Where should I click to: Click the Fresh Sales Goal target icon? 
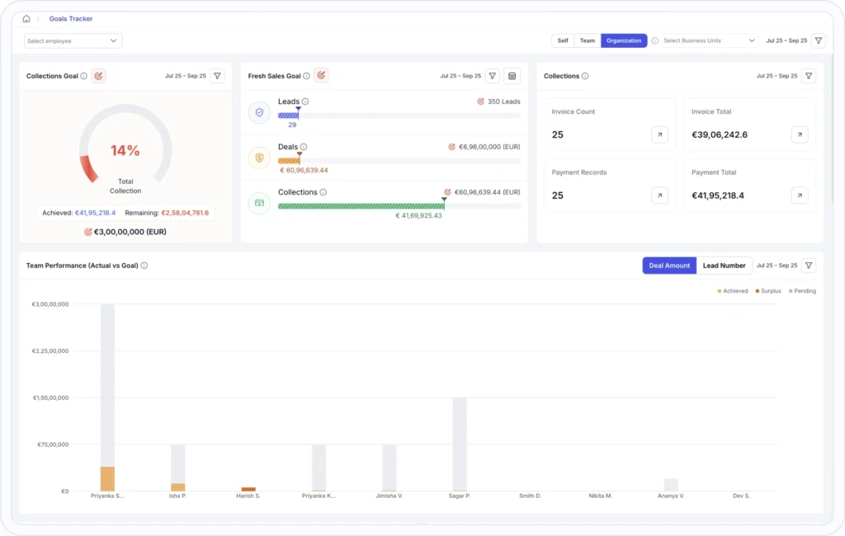click(321, 74)
